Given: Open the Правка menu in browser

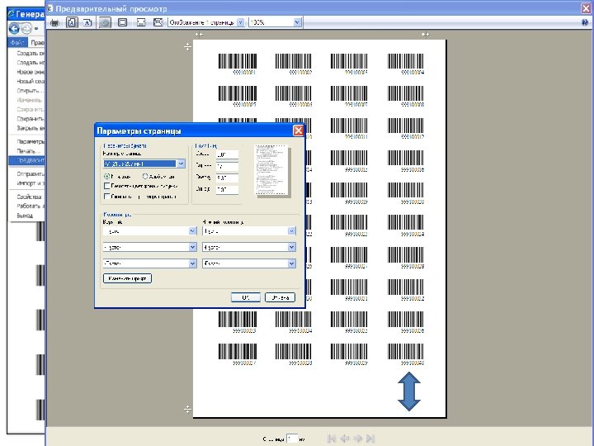Looking at the screenshot, I should point(37,42).
